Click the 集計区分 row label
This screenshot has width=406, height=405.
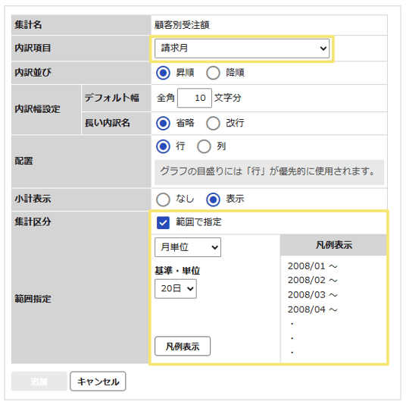coord(33,222)
